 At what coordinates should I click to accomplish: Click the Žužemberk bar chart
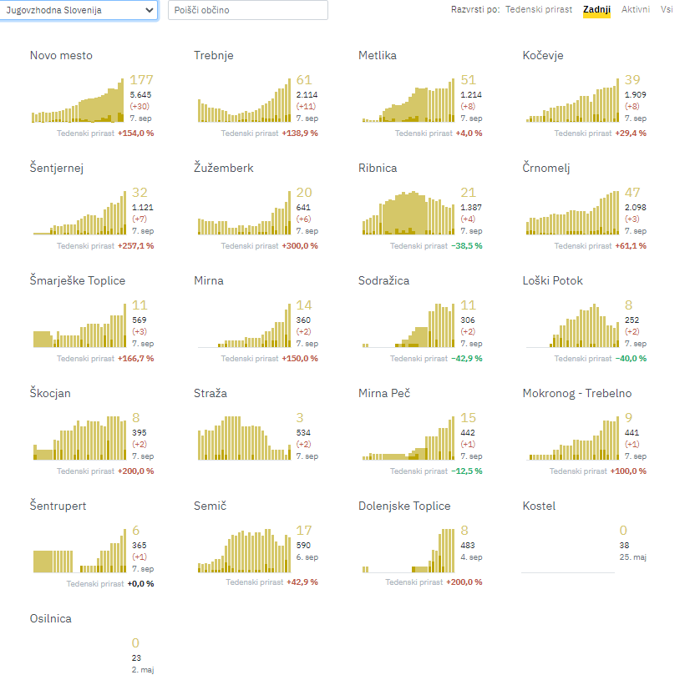point(244,213)
